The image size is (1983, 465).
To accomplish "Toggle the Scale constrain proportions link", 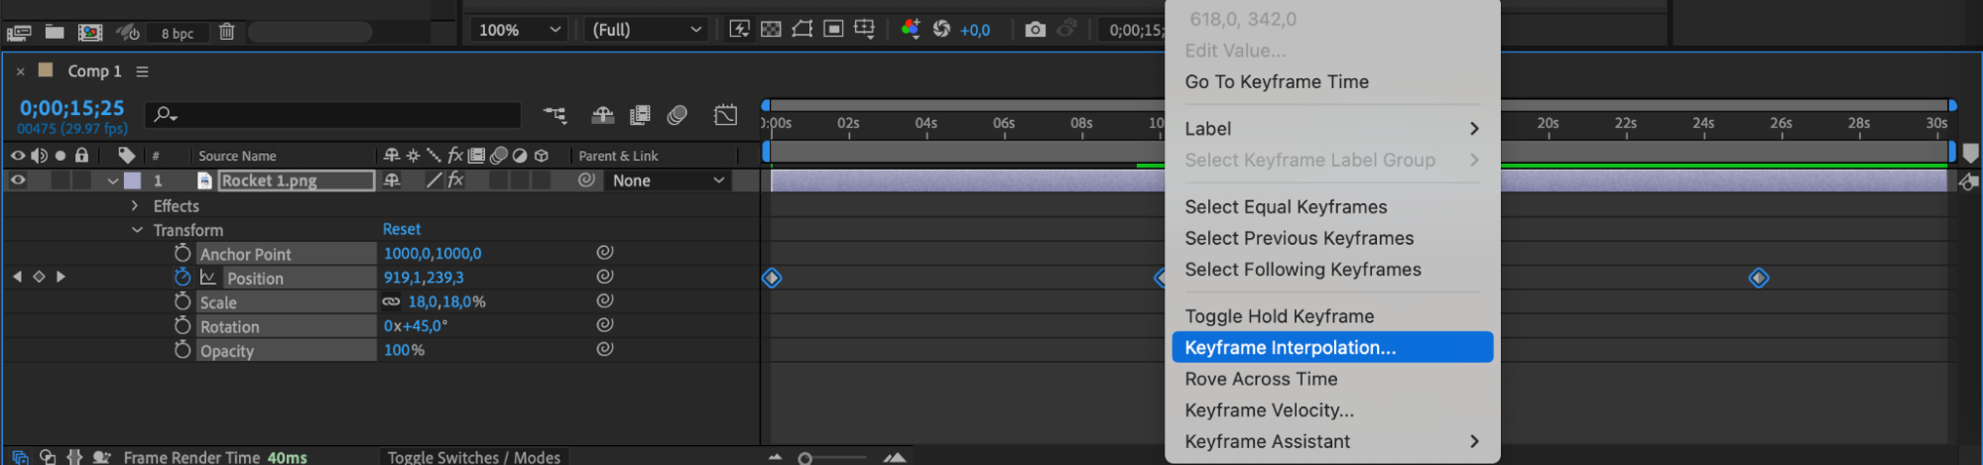I will [392, 301].
